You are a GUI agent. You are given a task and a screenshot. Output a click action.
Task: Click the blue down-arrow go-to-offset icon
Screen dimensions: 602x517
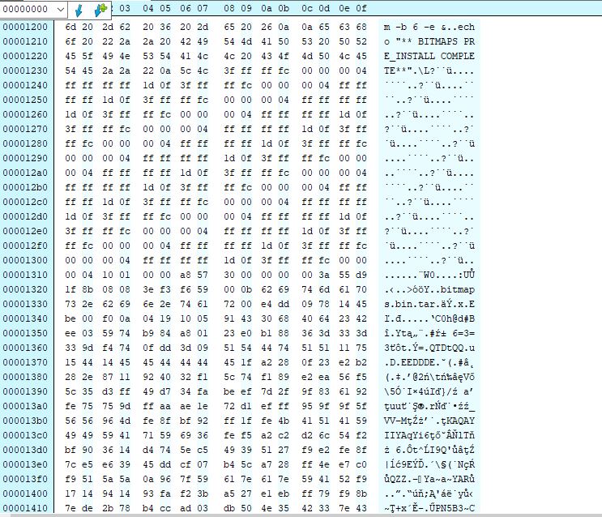click(79, 11)
